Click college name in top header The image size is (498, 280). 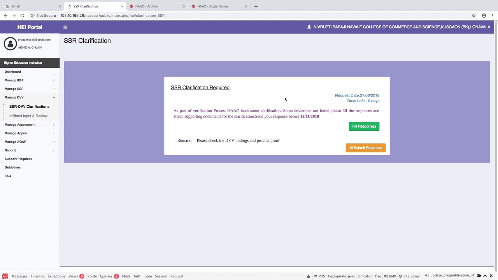pyautogui.click(x=402, y=27)
